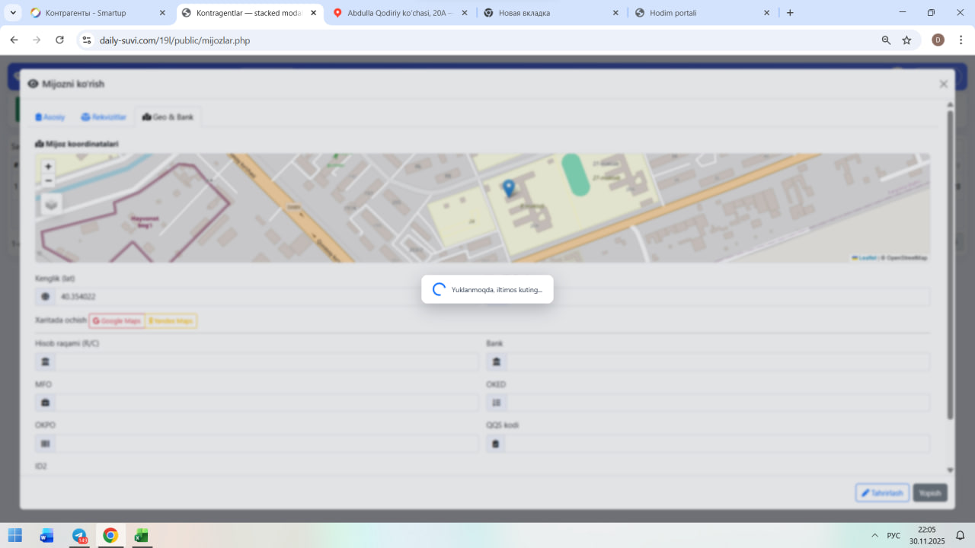Open Excel from the taskbar
The image size is (975, 548).
tap(142, 535)
